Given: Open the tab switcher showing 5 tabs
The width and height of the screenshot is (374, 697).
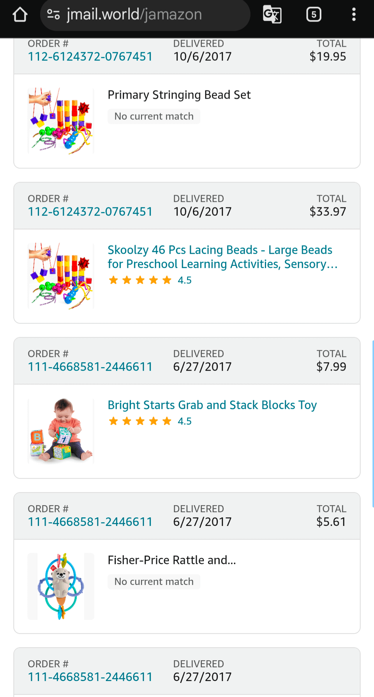Looking at the screenshot, I should pyautogui.click(x=314, y=15).
